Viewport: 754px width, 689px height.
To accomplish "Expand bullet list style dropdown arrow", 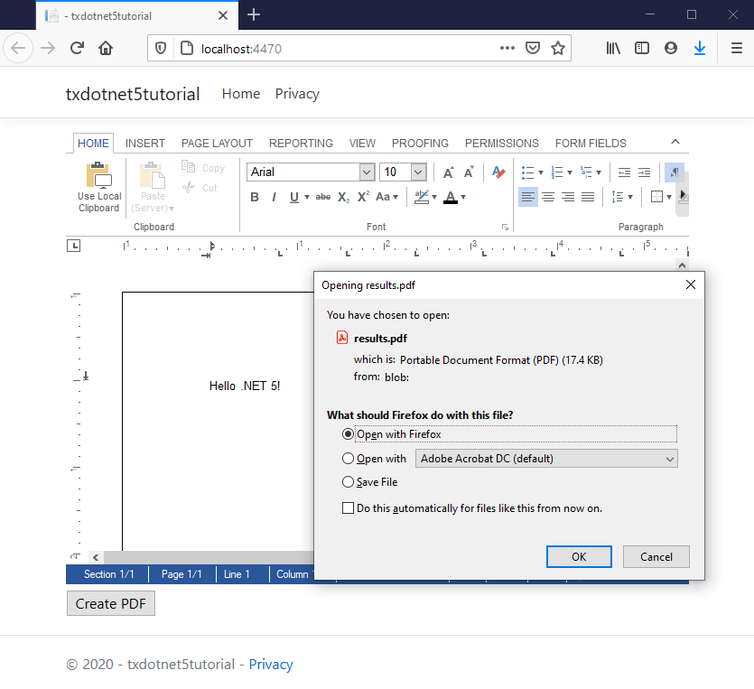I will pos(541,172).
